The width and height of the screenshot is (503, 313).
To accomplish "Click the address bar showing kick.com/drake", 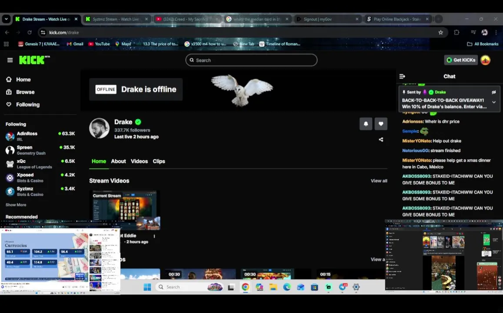I will (x=242, y=33).
